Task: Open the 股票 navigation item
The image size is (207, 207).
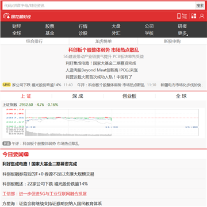Action: tap(49, 26)
